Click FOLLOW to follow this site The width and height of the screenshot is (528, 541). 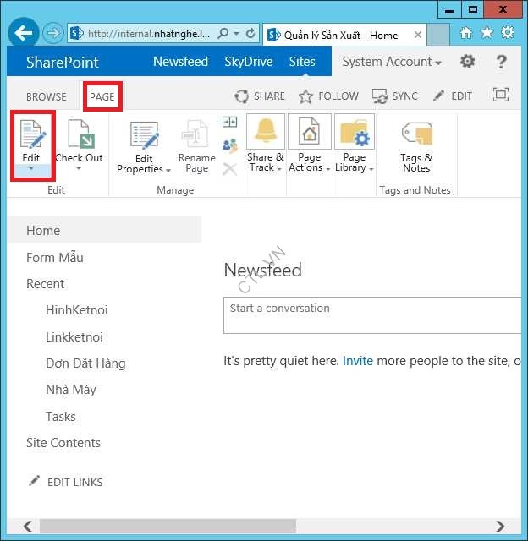coord(329,96)
